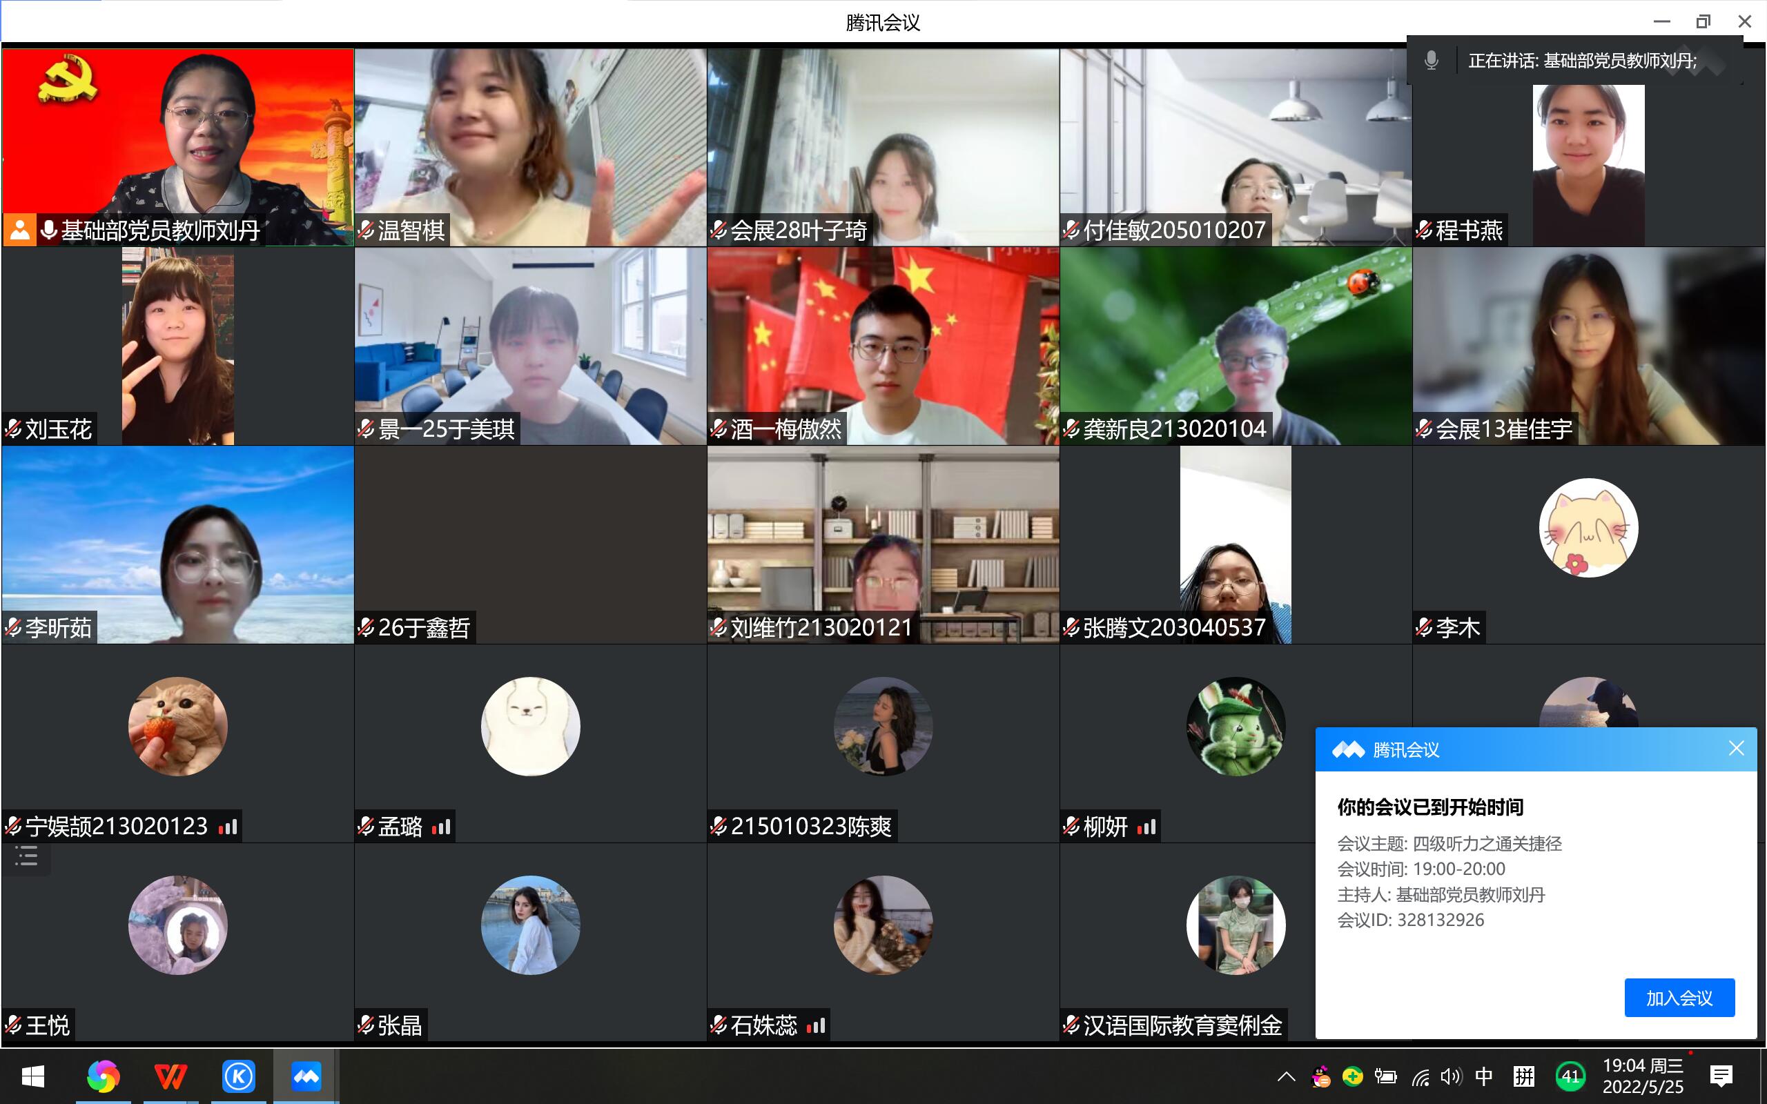Screen dimensions: 1767x1104
Task: Click the avatar of 张晶
Action: point(530,925)
